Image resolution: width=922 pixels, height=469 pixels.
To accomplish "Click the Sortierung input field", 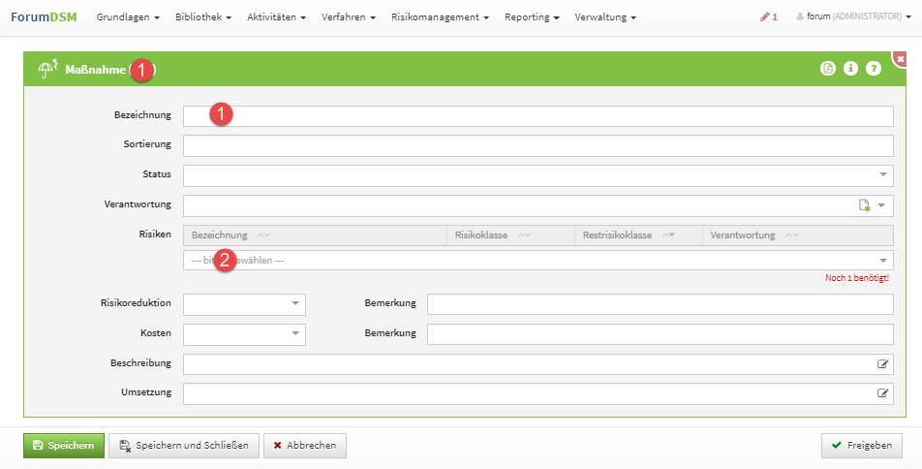I will pos(538,146).
